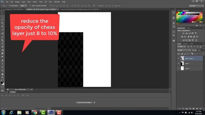This screenshot has height=115, width=205.
Task: Click the foreground color black swatch
Action: click(x=2, y=83)
